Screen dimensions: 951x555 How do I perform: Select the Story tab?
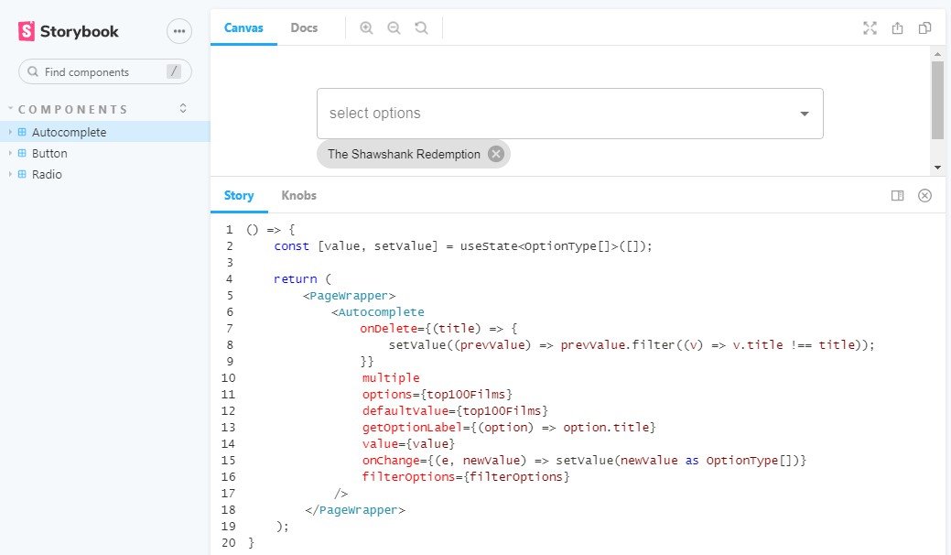[238, 195]
